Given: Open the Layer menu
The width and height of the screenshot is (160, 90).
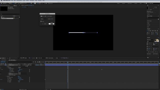Looking at the screenshot, I should coord(24,0).
